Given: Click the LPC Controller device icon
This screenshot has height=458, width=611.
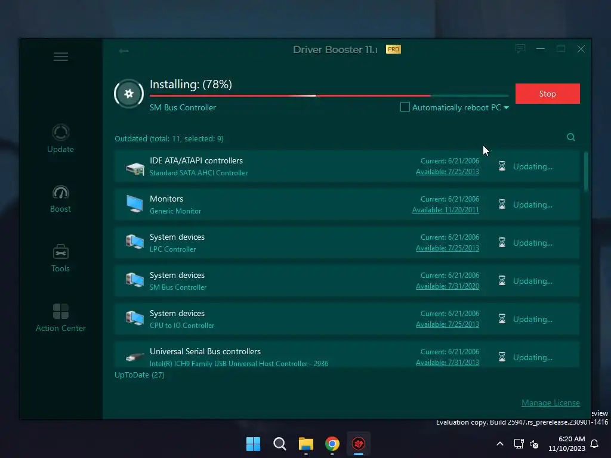Looking at the screenshot, I should point(135,242).
